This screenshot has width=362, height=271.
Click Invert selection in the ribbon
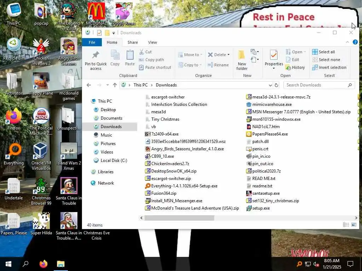coord(329,67)
